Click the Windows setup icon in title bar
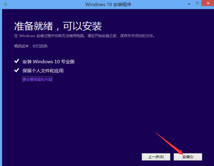This screenshot has width=214, height=166. 4,4
